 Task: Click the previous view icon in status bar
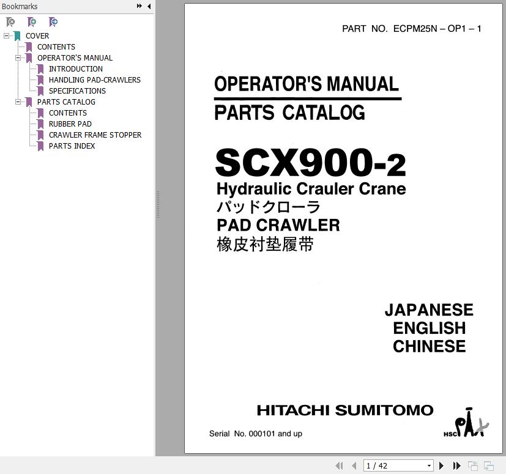(x=473, y=465)
